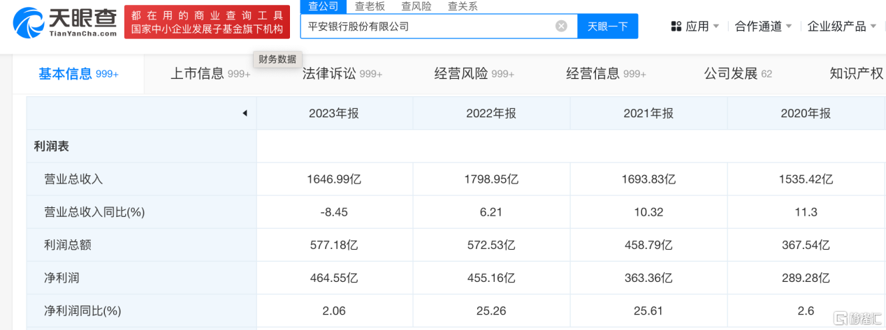Screen dimensions: 886x330
Task: Click the 1535.42亿 revenue cell
Action: [806, 179]
